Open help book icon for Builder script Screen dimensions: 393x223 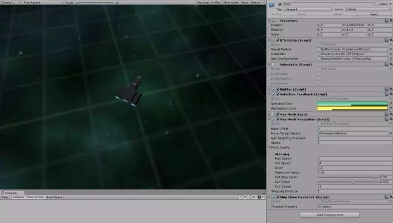(386, 89)
